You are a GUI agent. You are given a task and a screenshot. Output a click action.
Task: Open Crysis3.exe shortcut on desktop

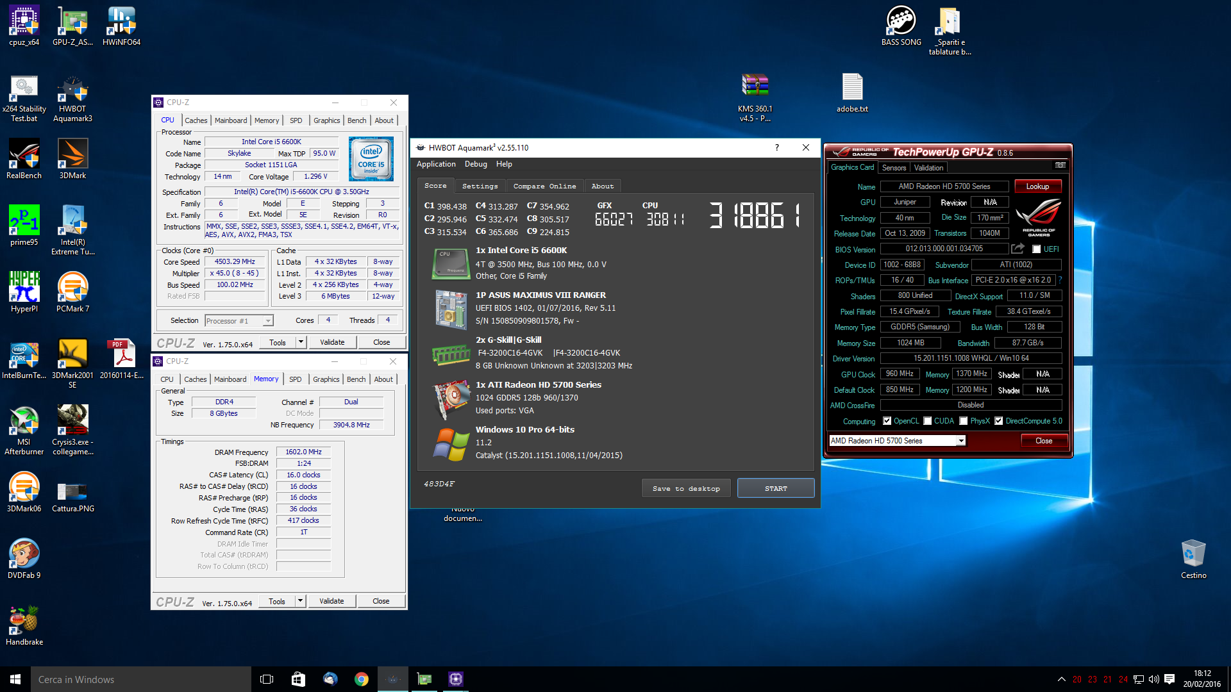coord(72,430)
